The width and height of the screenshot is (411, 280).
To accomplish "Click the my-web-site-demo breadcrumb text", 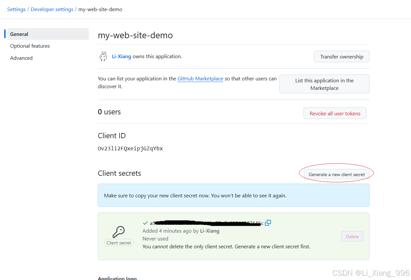I will (x=100, y=9).
